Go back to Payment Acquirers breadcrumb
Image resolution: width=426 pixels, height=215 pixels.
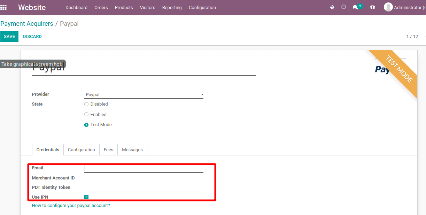[x=27, y=24]
